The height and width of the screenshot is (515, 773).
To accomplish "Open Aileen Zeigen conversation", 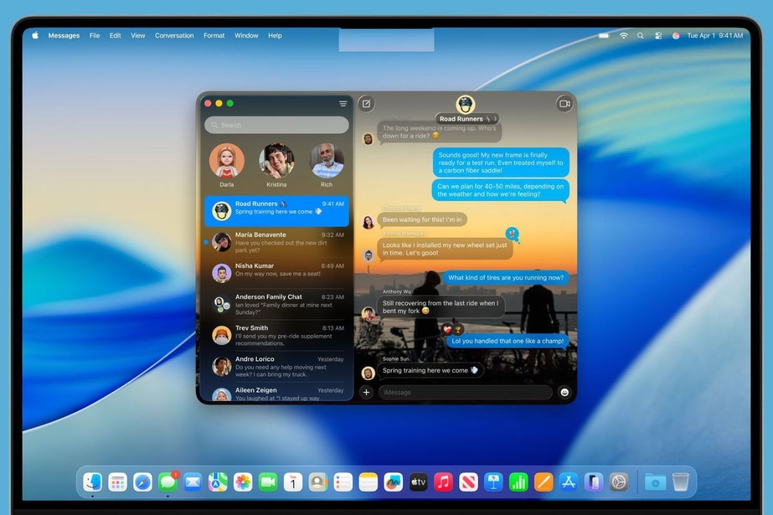I will (276, 393).
